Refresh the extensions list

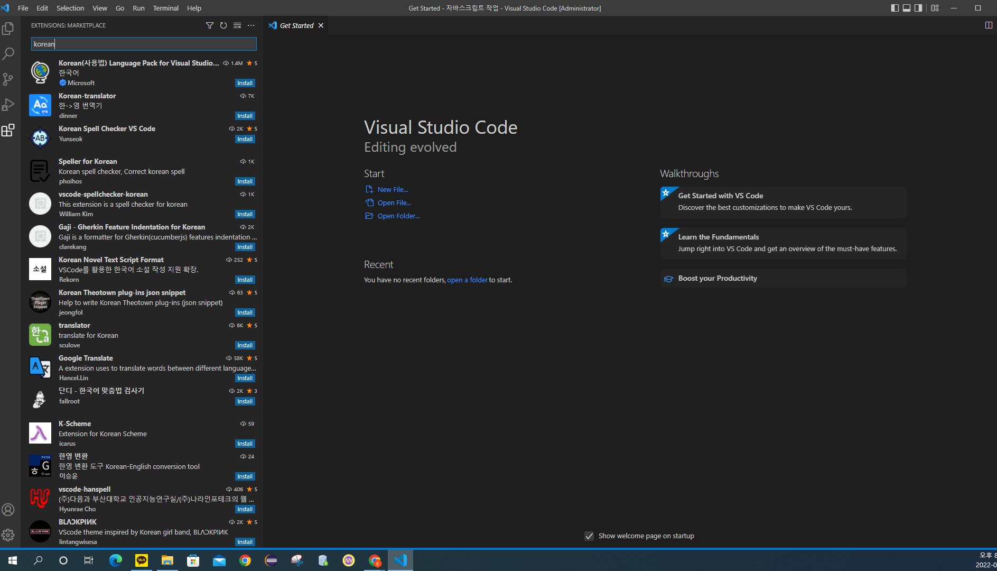223,25
